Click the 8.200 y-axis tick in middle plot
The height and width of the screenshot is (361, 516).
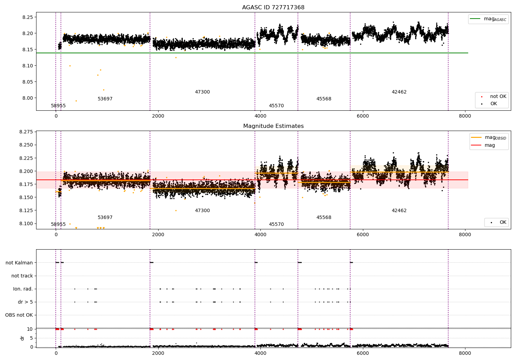click(26, 171)
